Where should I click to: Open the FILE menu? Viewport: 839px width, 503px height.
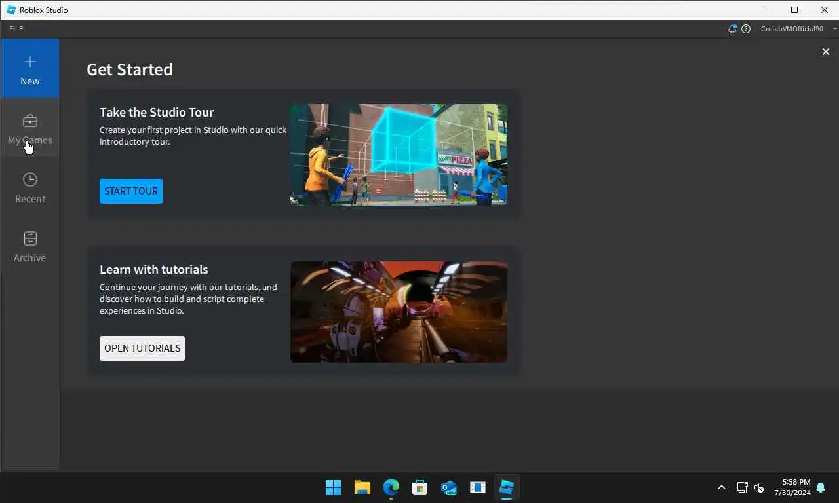click(x=16, y=29)
